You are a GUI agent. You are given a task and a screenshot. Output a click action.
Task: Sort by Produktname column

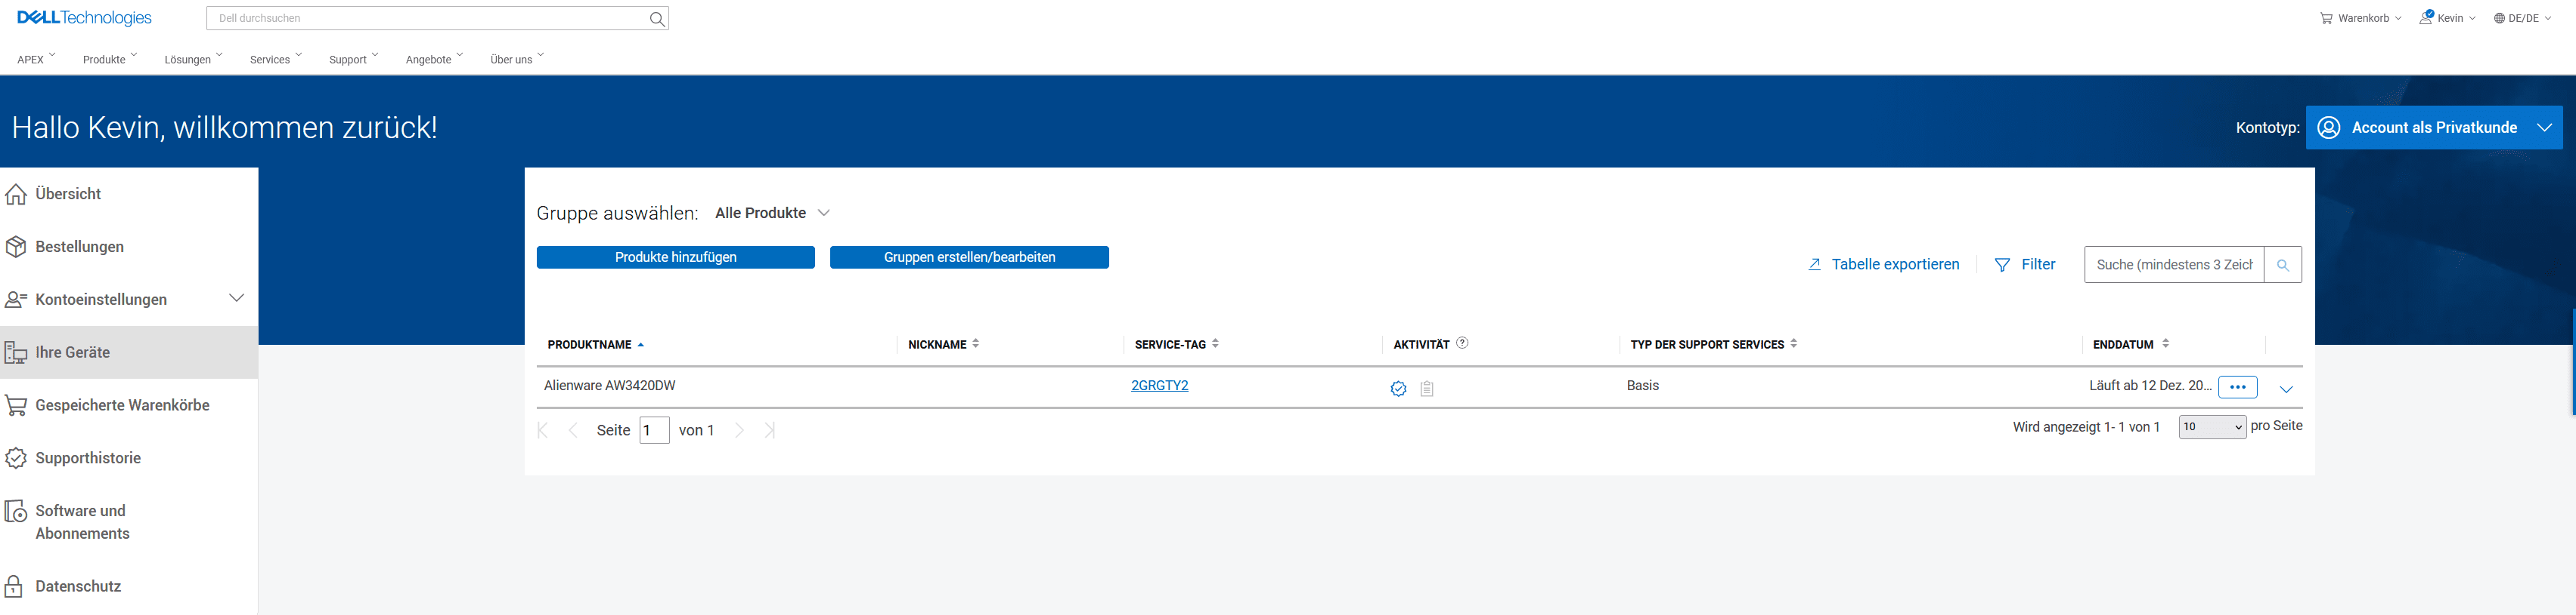596,344
